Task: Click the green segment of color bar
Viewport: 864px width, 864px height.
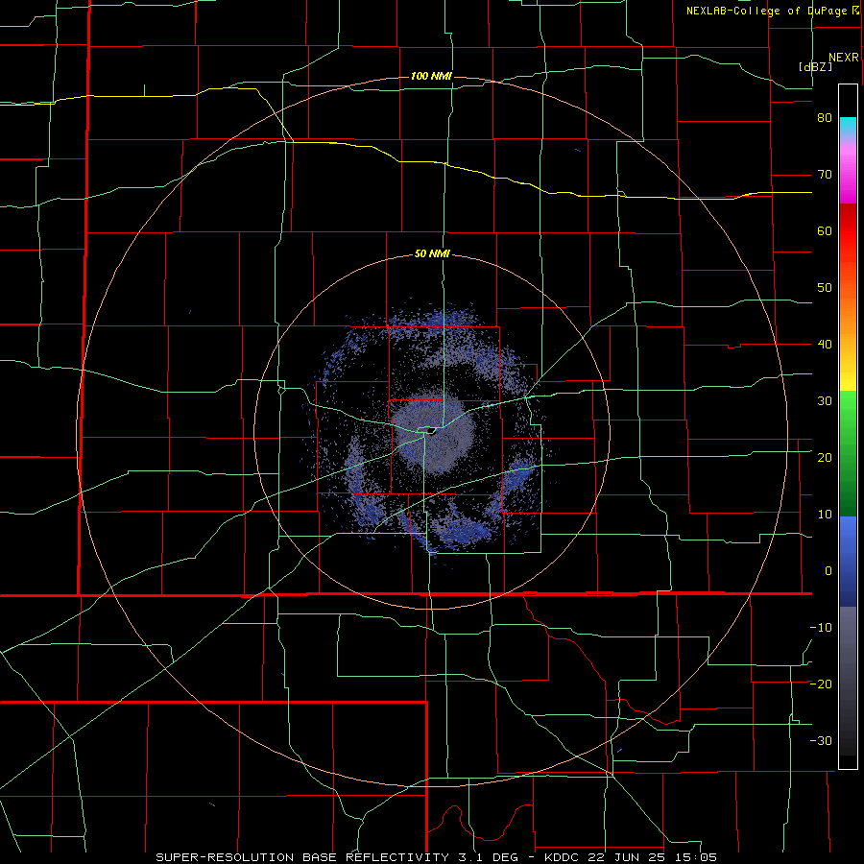Action: tap(848, 453)
